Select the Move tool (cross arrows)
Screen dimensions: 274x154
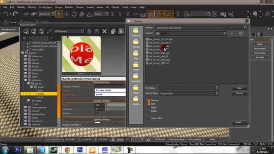point(67,14)
